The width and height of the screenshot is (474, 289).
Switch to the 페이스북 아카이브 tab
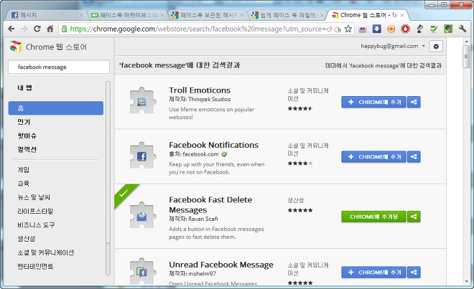127,15
